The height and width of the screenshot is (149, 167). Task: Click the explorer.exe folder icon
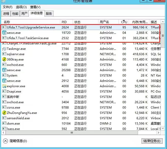4,86
